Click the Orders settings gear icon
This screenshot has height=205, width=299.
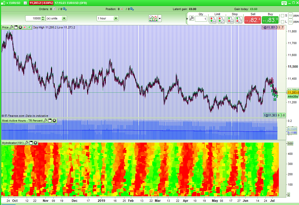64,9
